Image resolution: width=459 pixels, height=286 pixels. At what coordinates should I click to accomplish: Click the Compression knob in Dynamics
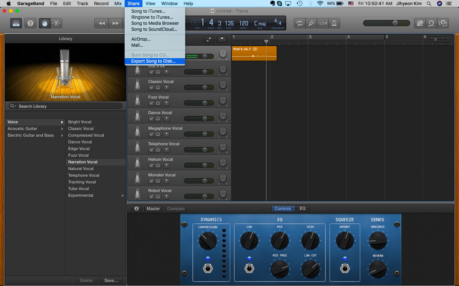(208, 241)
